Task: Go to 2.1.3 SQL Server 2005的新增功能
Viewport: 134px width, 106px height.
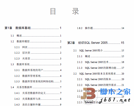Action: (101, 68)
